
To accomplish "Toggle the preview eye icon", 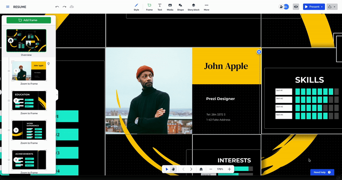I will pos(296,7).
